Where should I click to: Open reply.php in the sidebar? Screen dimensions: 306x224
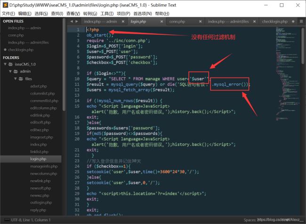(38, 210)
